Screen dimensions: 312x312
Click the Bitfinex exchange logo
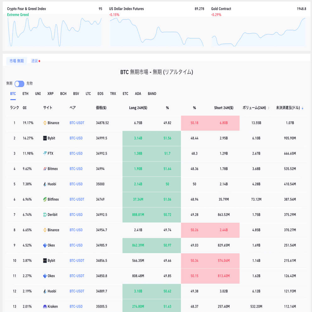click(45, 199)
